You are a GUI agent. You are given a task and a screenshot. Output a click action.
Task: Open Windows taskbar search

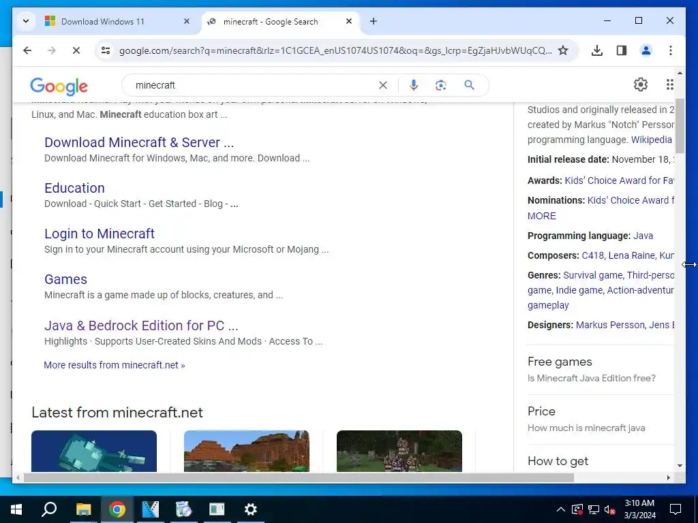pyautogui.click(x=49, y=509)
